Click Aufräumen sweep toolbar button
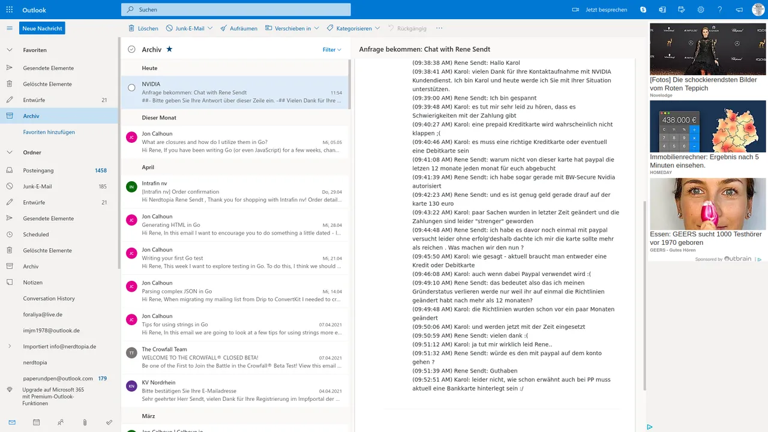Image resolution: width=768 pixels, height=432 pixels. (239, 28)
